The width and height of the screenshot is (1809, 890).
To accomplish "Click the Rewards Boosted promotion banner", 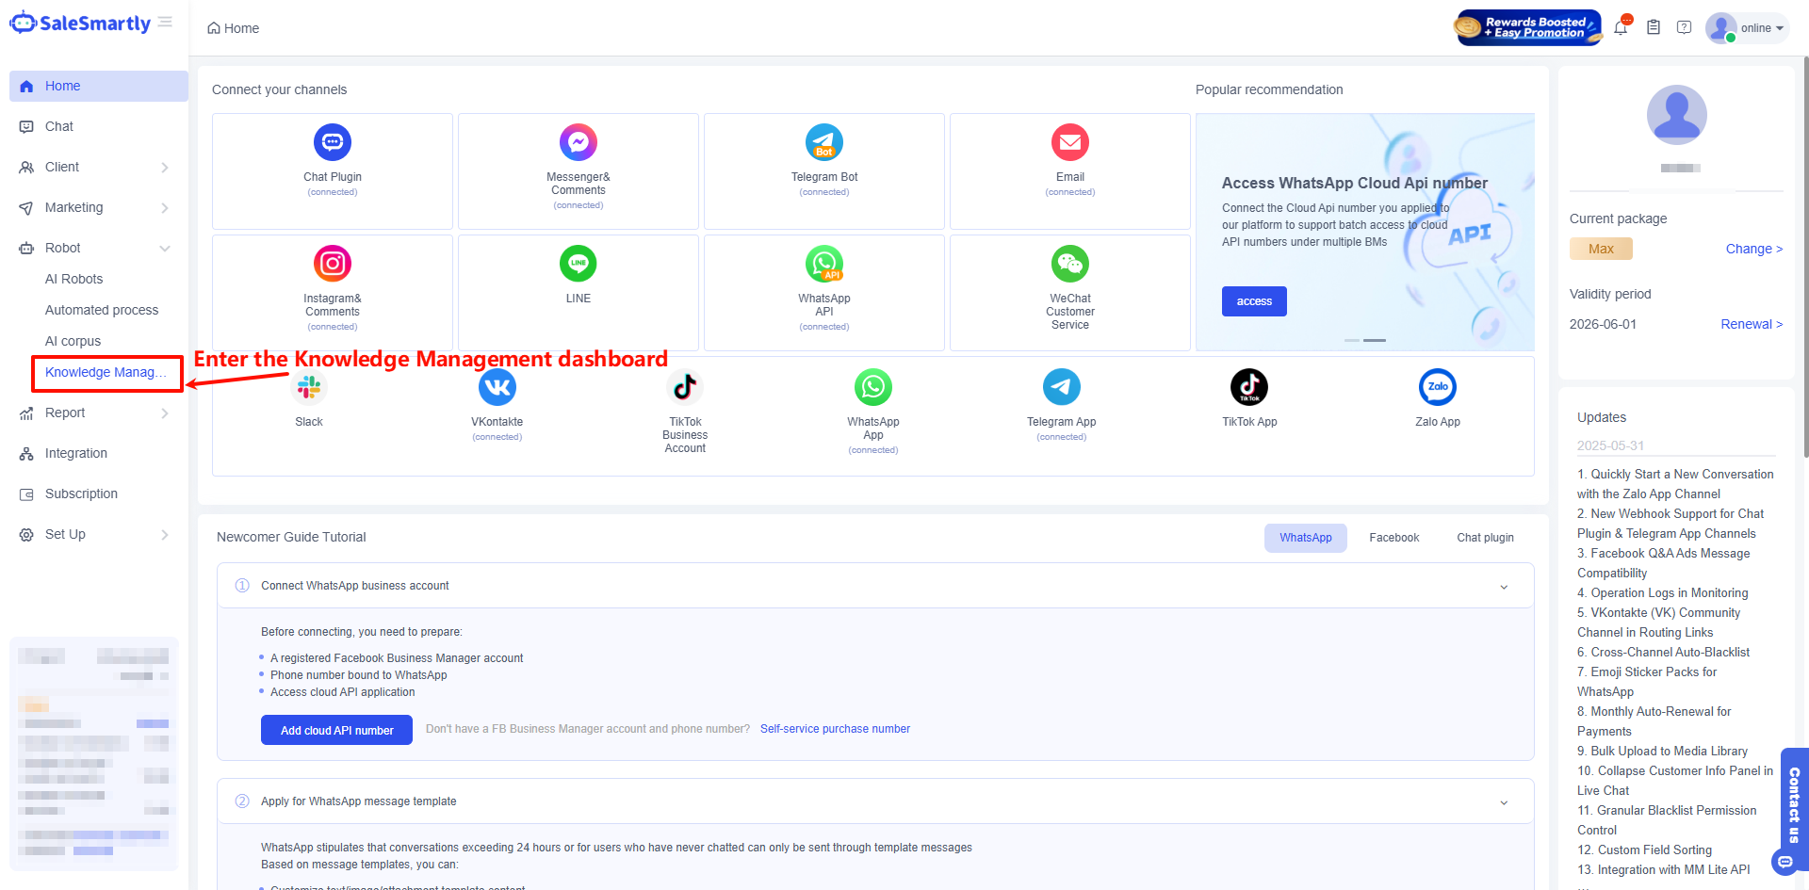I will [1527, 27].
